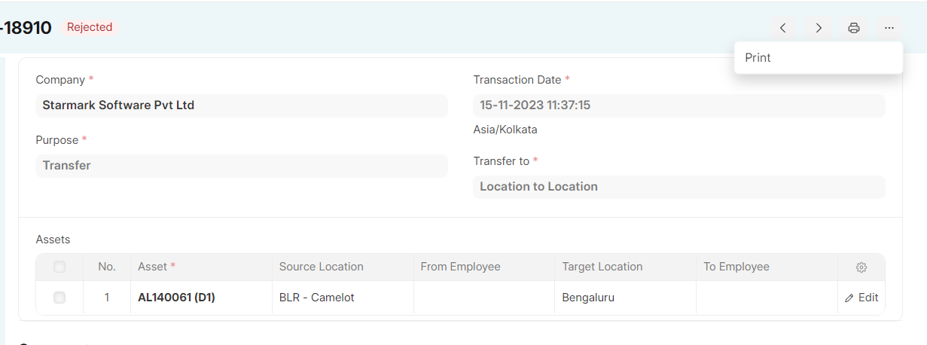Open the Purpose field showing Transfer

pos(242,166)
